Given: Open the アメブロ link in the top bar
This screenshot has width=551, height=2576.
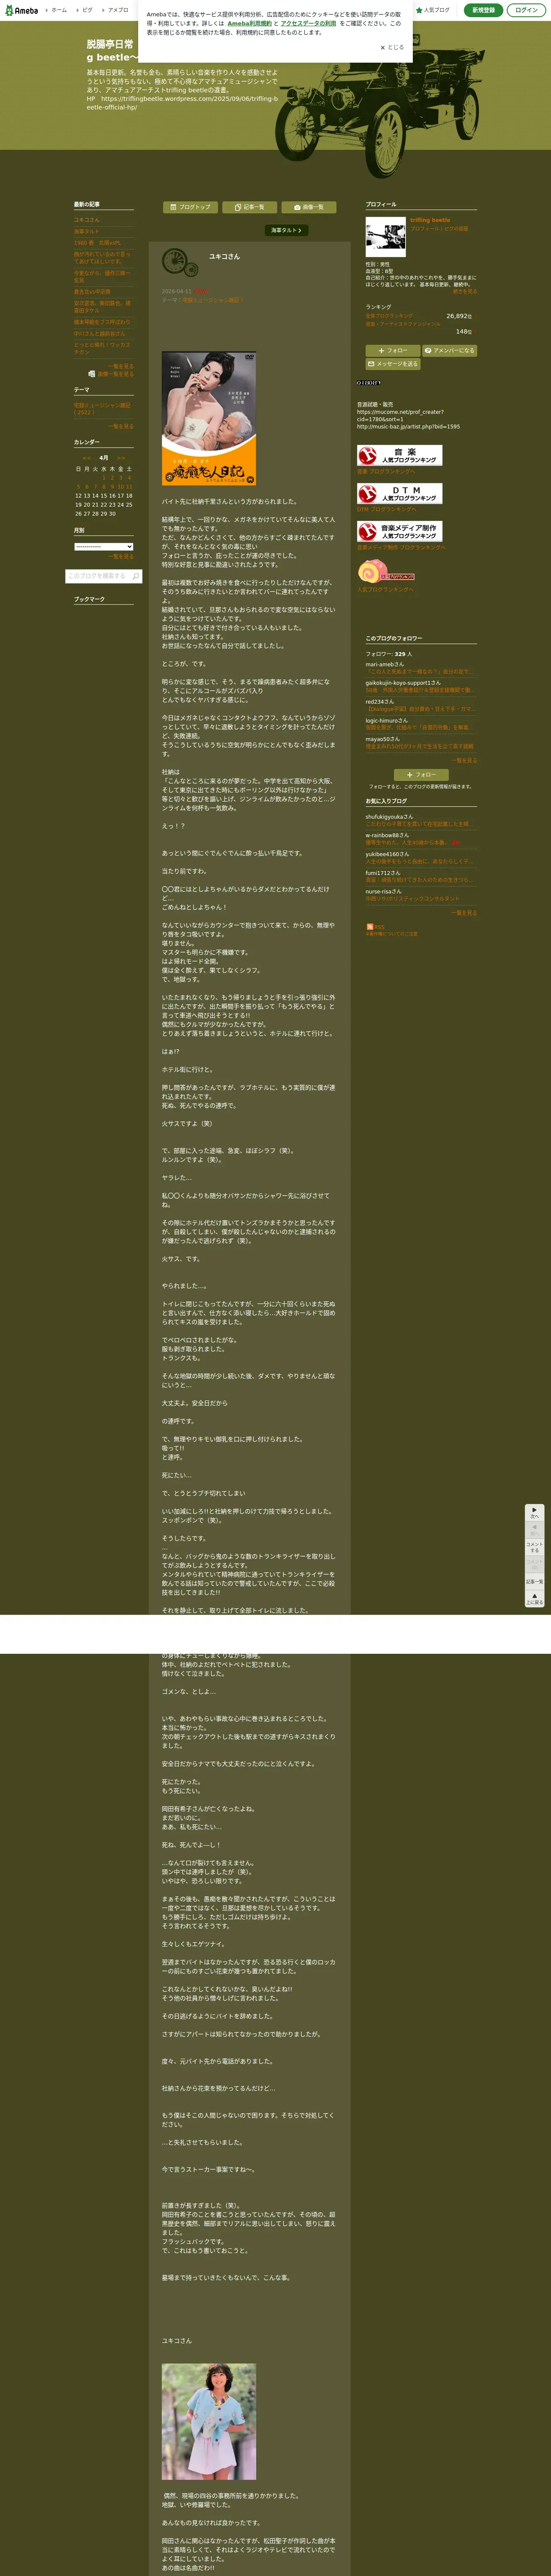Looking at the screenshot, I should tap(116, 10).
